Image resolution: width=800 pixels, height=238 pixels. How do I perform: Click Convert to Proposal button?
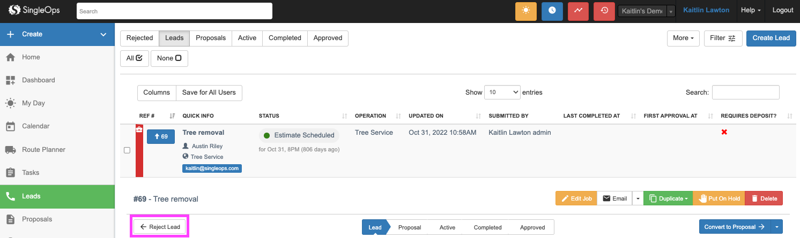[x=734, y=227]
